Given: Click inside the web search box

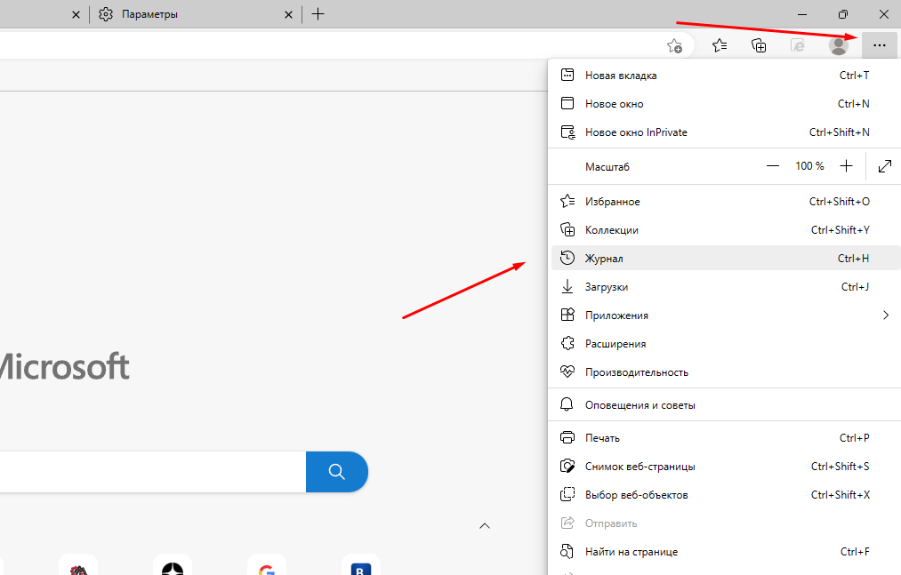Looking at the screenshot, I should pos(151,471).
